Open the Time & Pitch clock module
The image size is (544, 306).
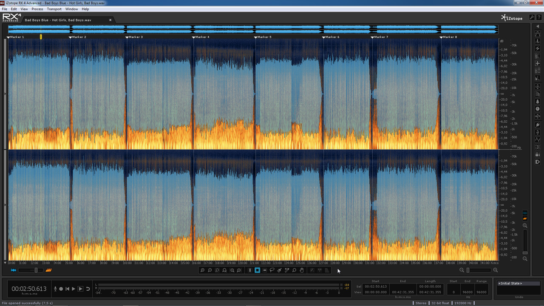tap(538, 109)
